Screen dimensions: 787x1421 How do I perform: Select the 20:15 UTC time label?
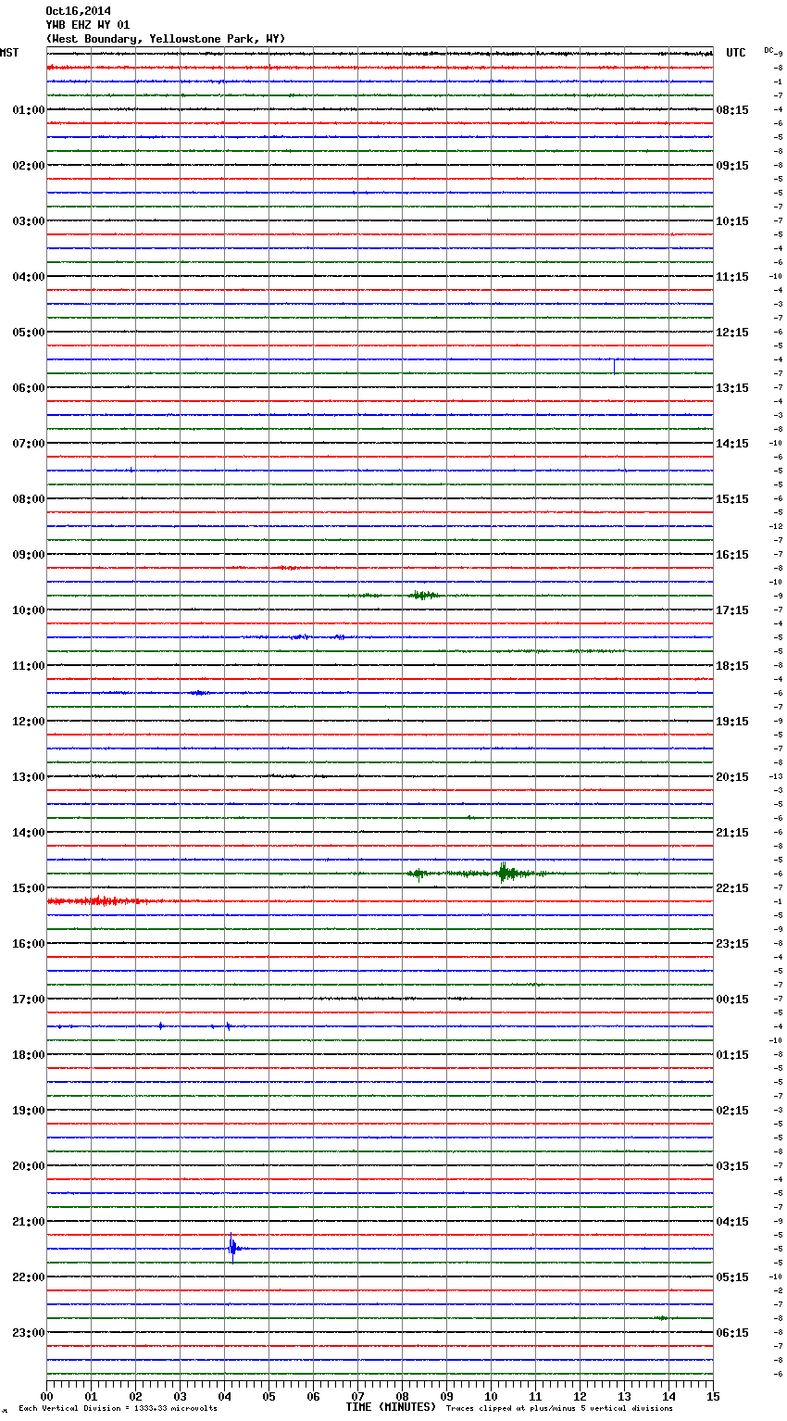coord(732,777)
